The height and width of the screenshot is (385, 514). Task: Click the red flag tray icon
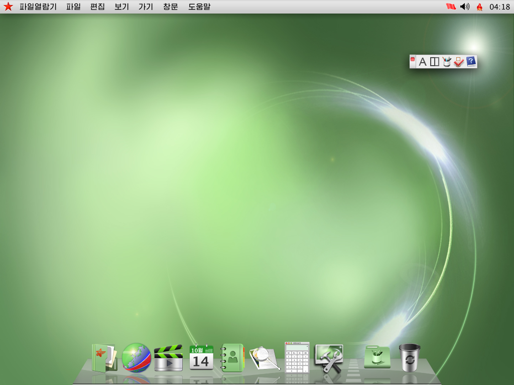tap(451, 7)
